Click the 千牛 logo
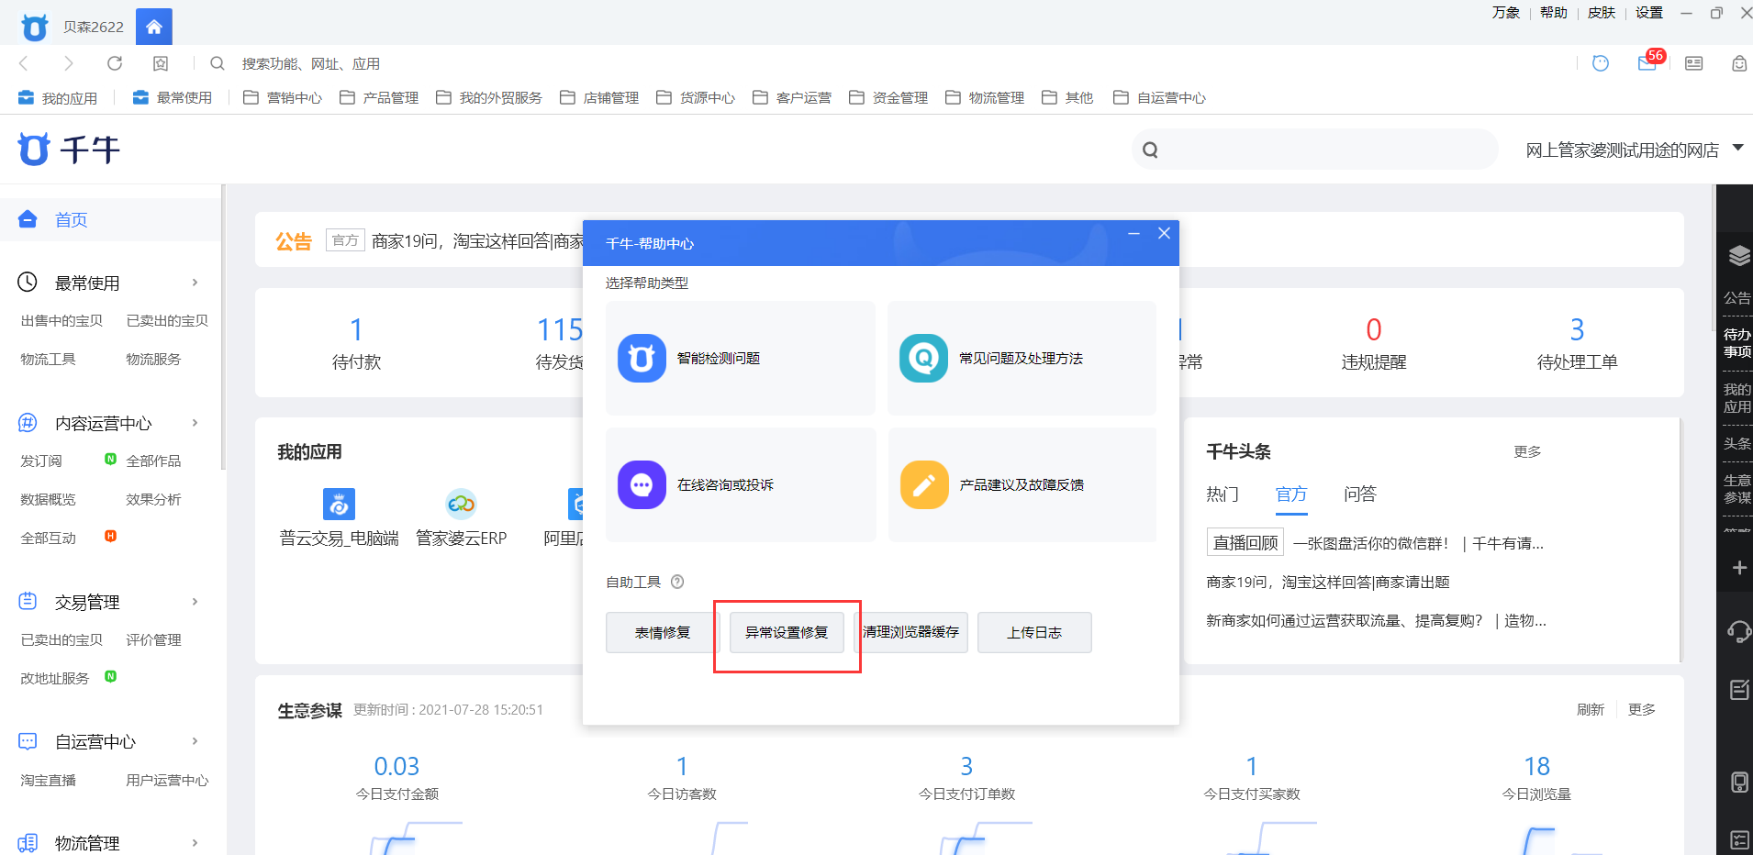 (x=69, y=150)
